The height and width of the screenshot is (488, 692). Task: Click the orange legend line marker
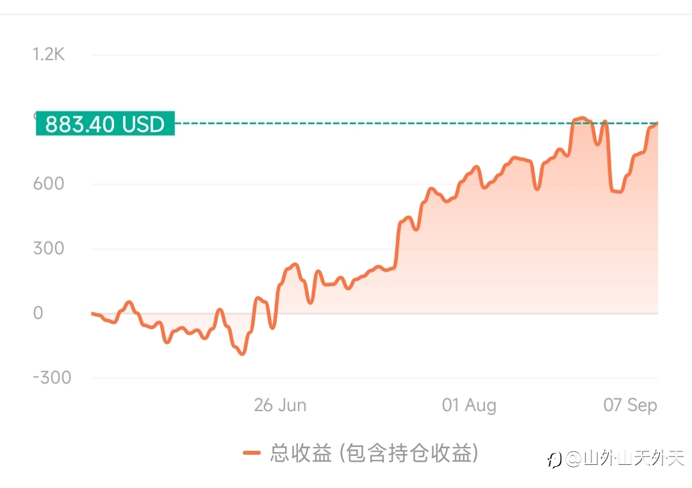tap(252, 453)
